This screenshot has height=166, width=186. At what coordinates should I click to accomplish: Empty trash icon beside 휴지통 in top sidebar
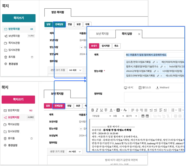[32, 57]
